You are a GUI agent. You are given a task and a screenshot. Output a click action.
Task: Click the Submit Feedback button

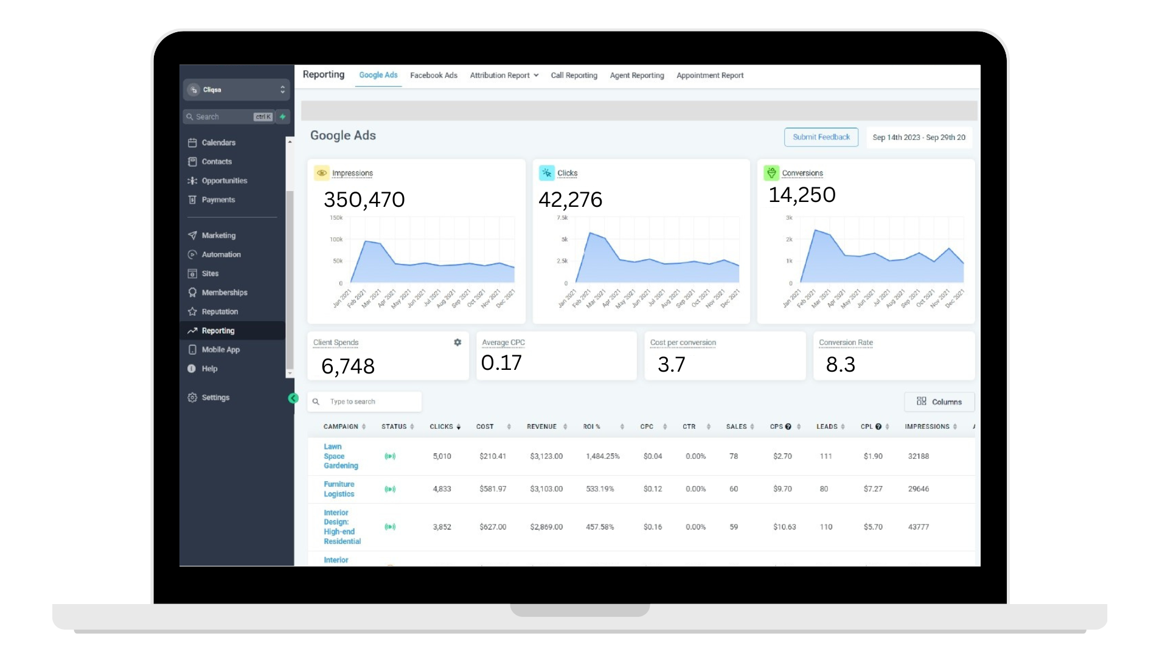click(x=821, y=137)
